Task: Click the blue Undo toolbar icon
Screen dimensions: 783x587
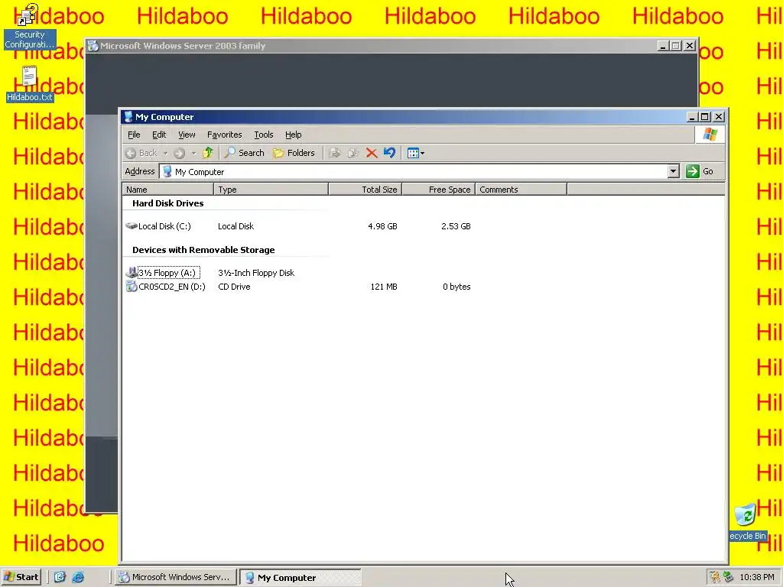Action: click(389, 153)
